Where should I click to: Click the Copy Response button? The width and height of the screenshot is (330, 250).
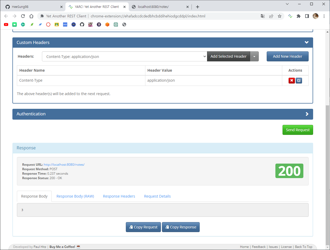pos(181,227)
